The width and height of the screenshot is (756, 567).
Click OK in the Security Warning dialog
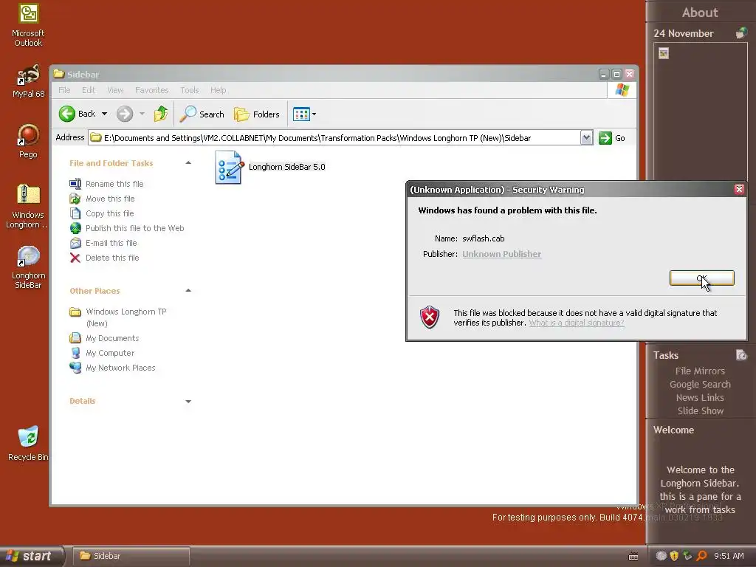pos(701,278)
